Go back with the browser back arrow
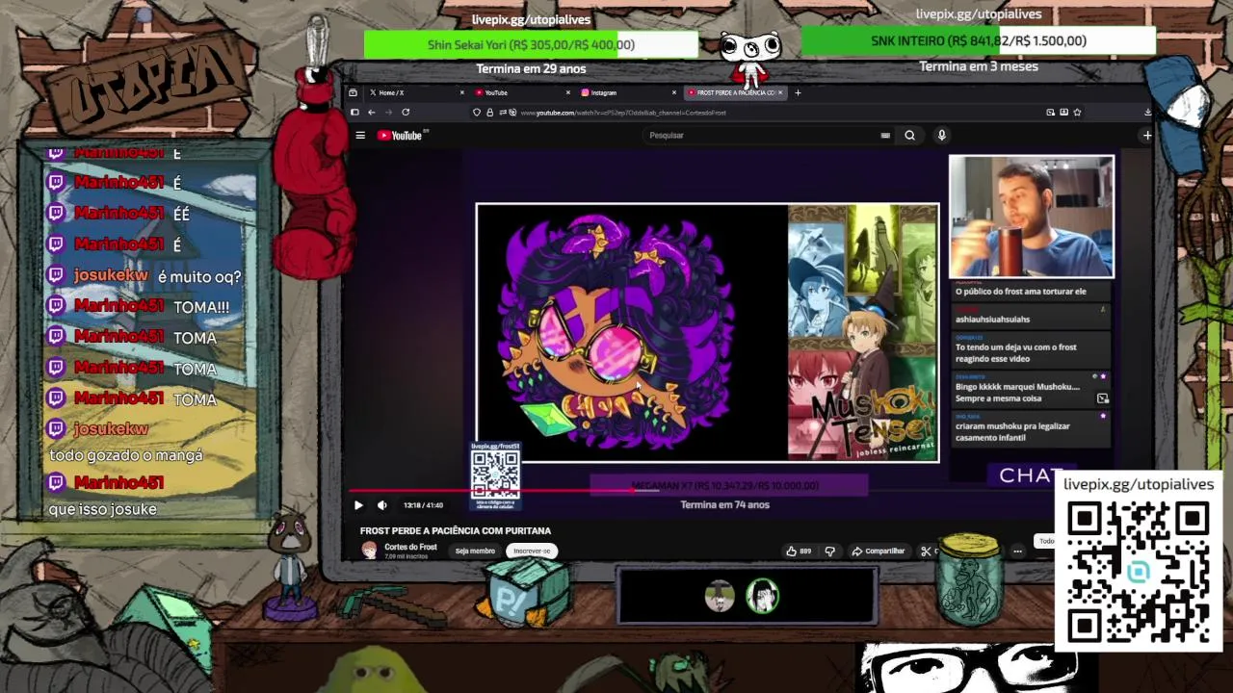1233x693 pixels. [371, 113]
